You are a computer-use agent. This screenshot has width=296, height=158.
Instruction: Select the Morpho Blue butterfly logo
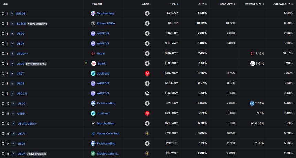click(x=93, y=123)
